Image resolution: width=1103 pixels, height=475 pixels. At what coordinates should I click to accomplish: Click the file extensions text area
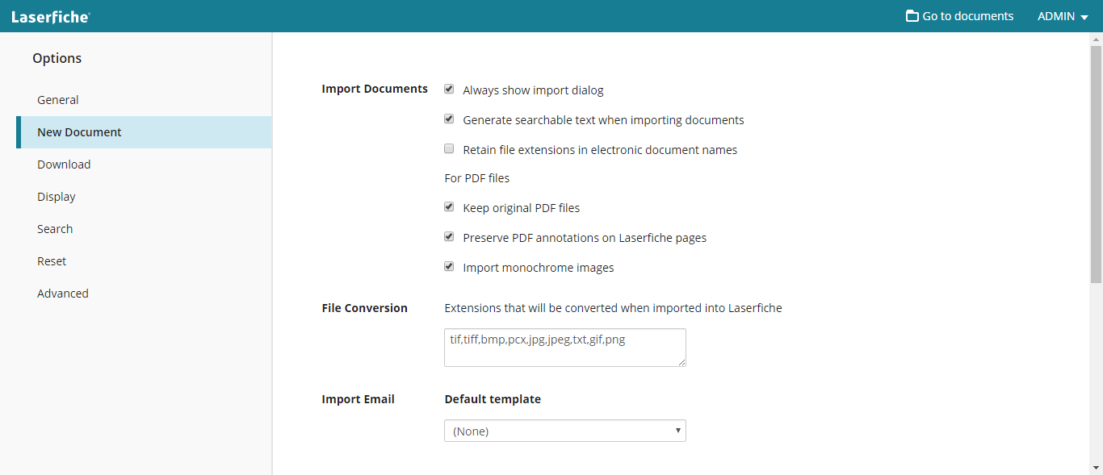tap(564, 348)
